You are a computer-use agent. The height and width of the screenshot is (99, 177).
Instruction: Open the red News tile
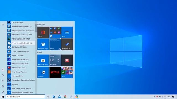[x=67, y=61]
